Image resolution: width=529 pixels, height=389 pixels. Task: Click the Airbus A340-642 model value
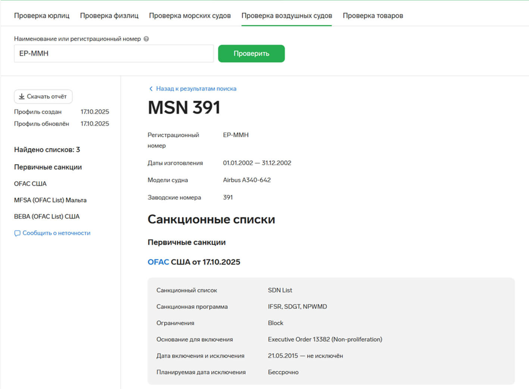click(x=247, y=180)
